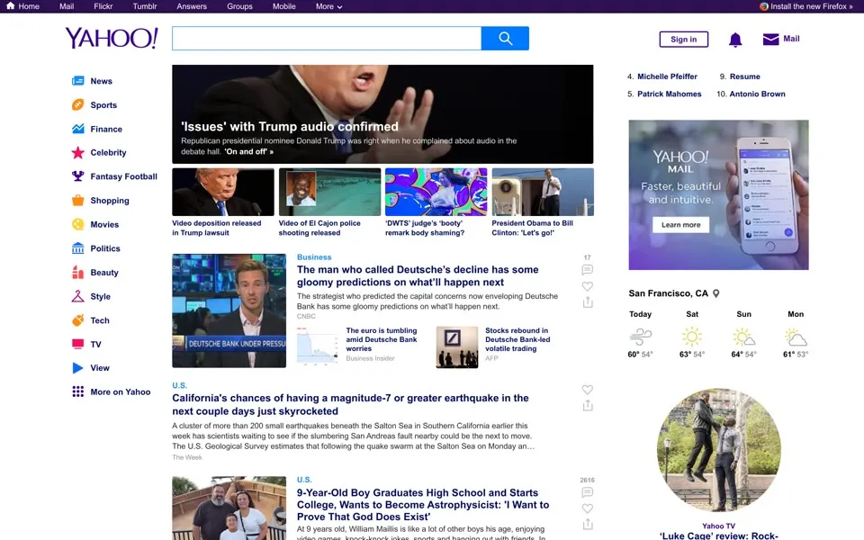Click the Movies icon in sidebar
The height and width of the screenshot is (540, 864).
(77, 224)
